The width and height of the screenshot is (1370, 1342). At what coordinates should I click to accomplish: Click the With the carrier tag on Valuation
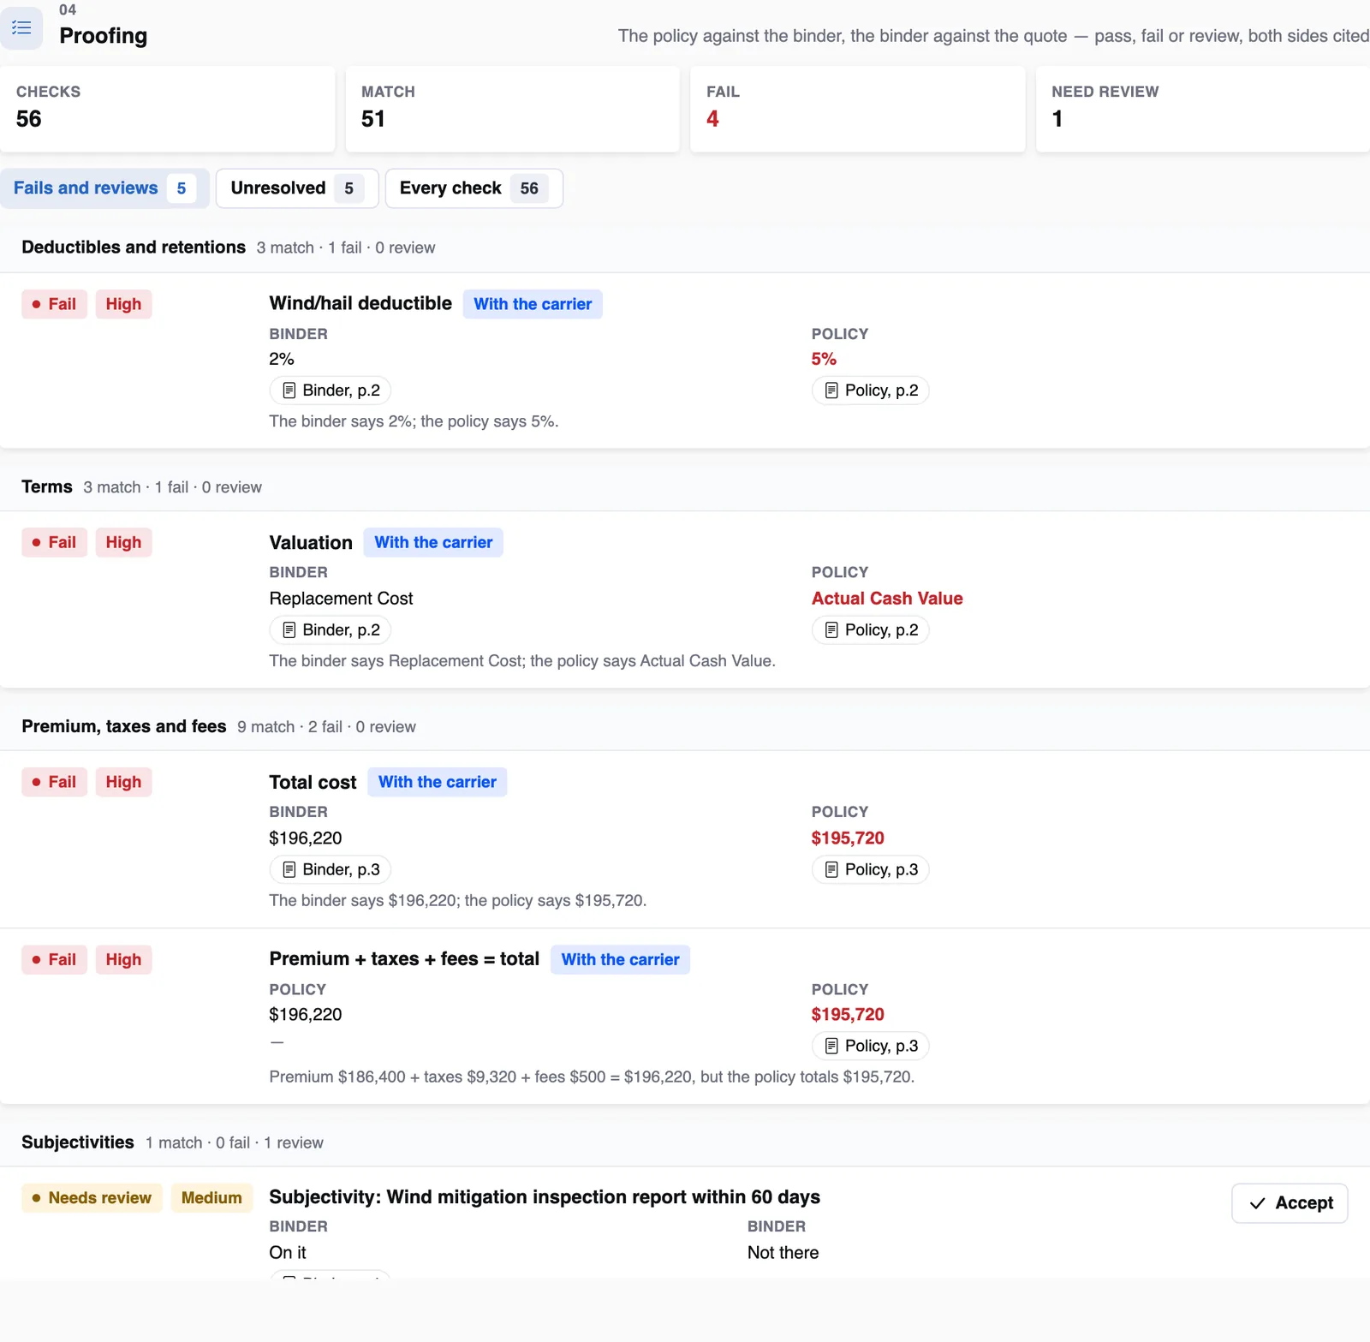(x=433, y=542)
